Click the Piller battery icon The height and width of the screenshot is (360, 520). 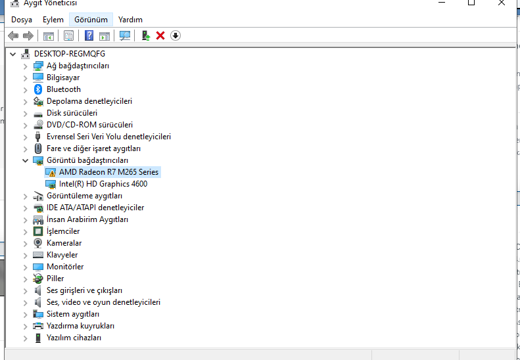coord(38,279)
